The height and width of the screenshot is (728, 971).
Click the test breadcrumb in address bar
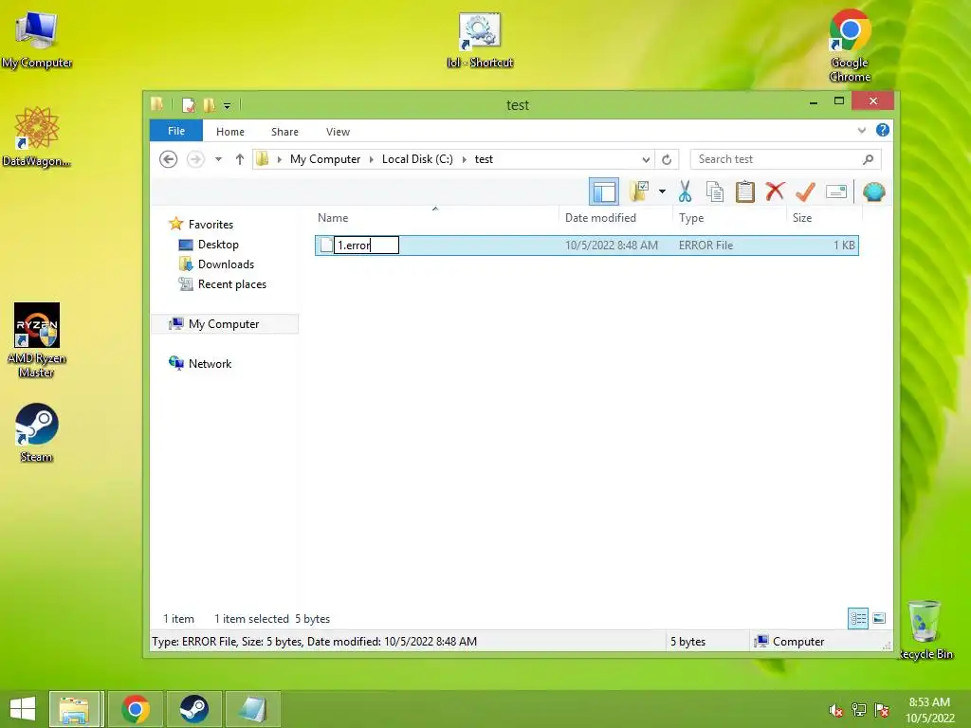click(x=484, y=159)
